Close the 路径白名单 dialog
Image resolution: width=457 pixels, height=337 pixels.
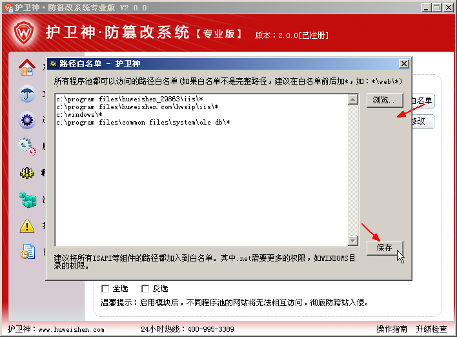[404, 64]
